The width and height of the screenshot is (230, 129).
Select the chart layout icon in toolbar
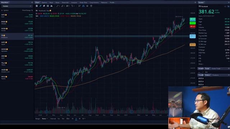(37, 6)
